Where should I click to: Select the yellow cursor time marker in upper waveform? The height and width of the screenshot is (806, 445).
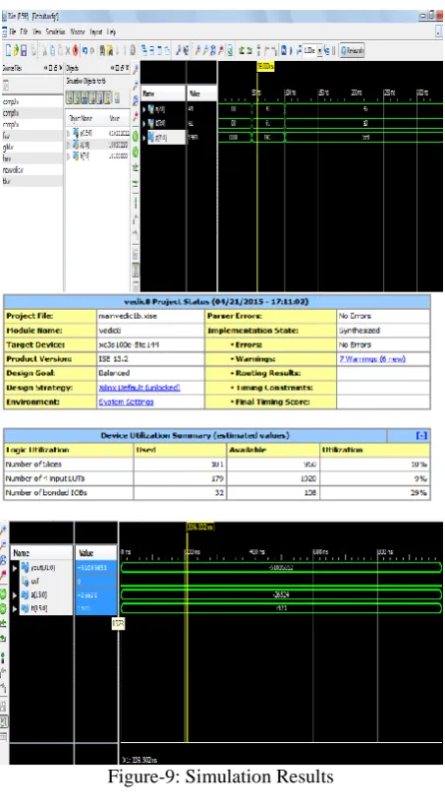(x=265, y=66)
